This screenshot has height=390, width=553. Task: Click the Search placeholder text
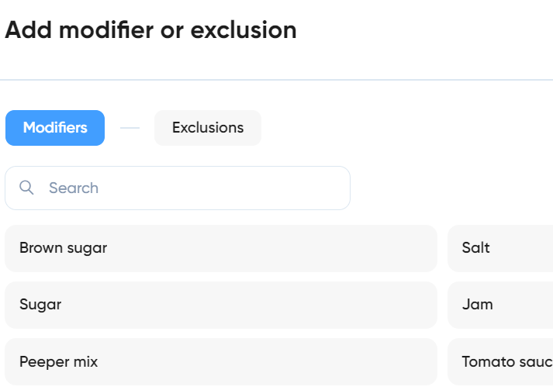point(74,188)
